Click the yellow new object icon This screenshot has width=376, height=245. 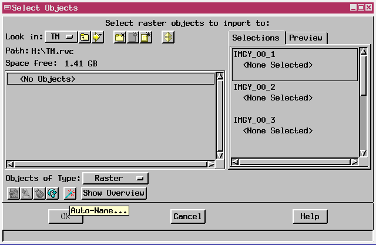[x=146, y=37]
